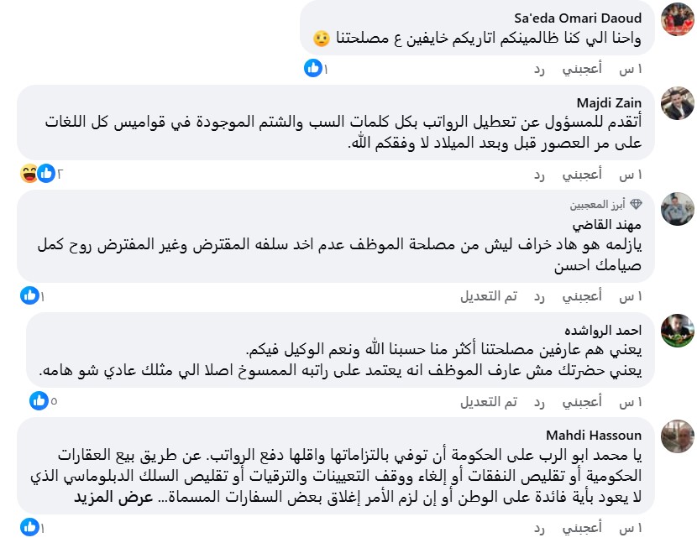The width and height of the screenshot is (697, 543).
Task: Click laughing reaction emoji under Majdi Zain's comment
Action: click(x=29, y=174)
